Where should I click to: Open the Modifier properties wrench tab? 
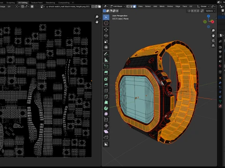click(220, 83)
